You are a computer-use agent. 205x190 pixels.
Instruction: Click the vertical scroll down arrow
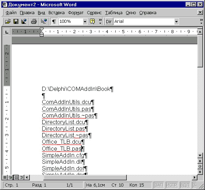pyautogui.click(x=200, y=155)
